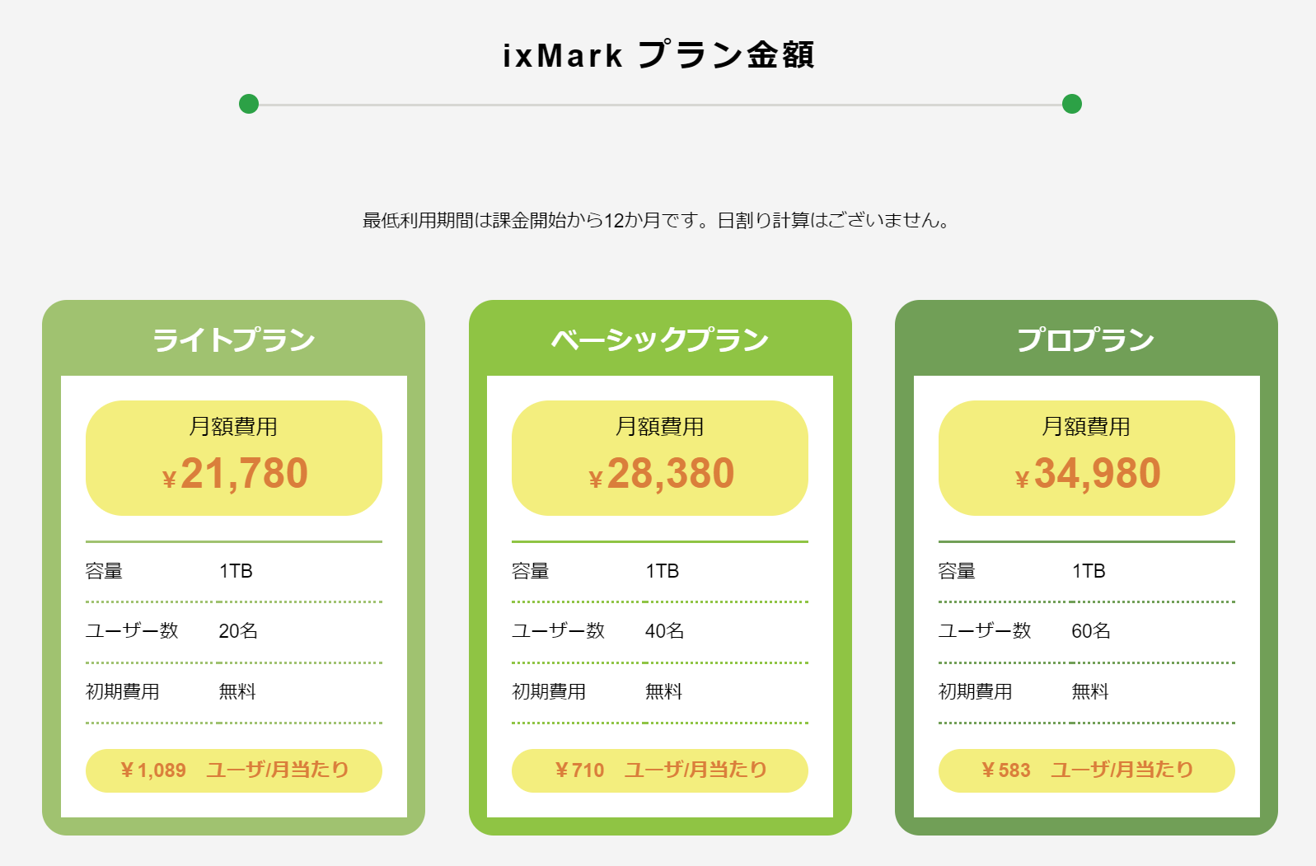This screenshot has width=1316, height=866.
Task: Click 容量 row in the ライトプラン card
Action: [234, 571]
